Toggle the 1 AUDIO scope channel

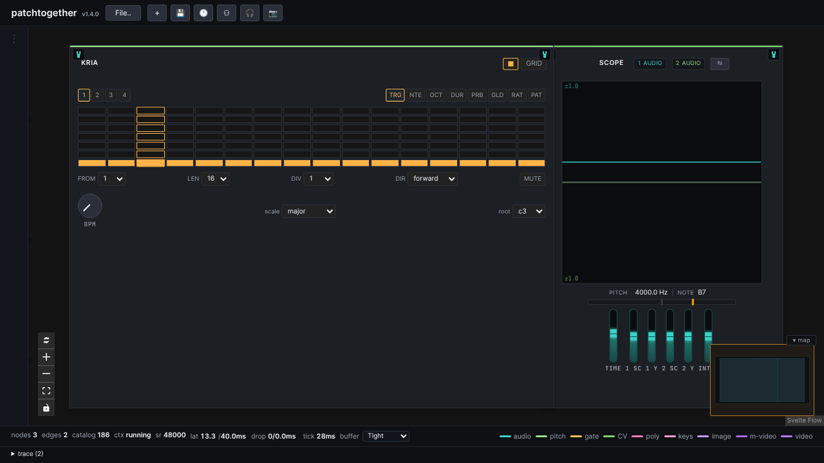pos(650,63)
